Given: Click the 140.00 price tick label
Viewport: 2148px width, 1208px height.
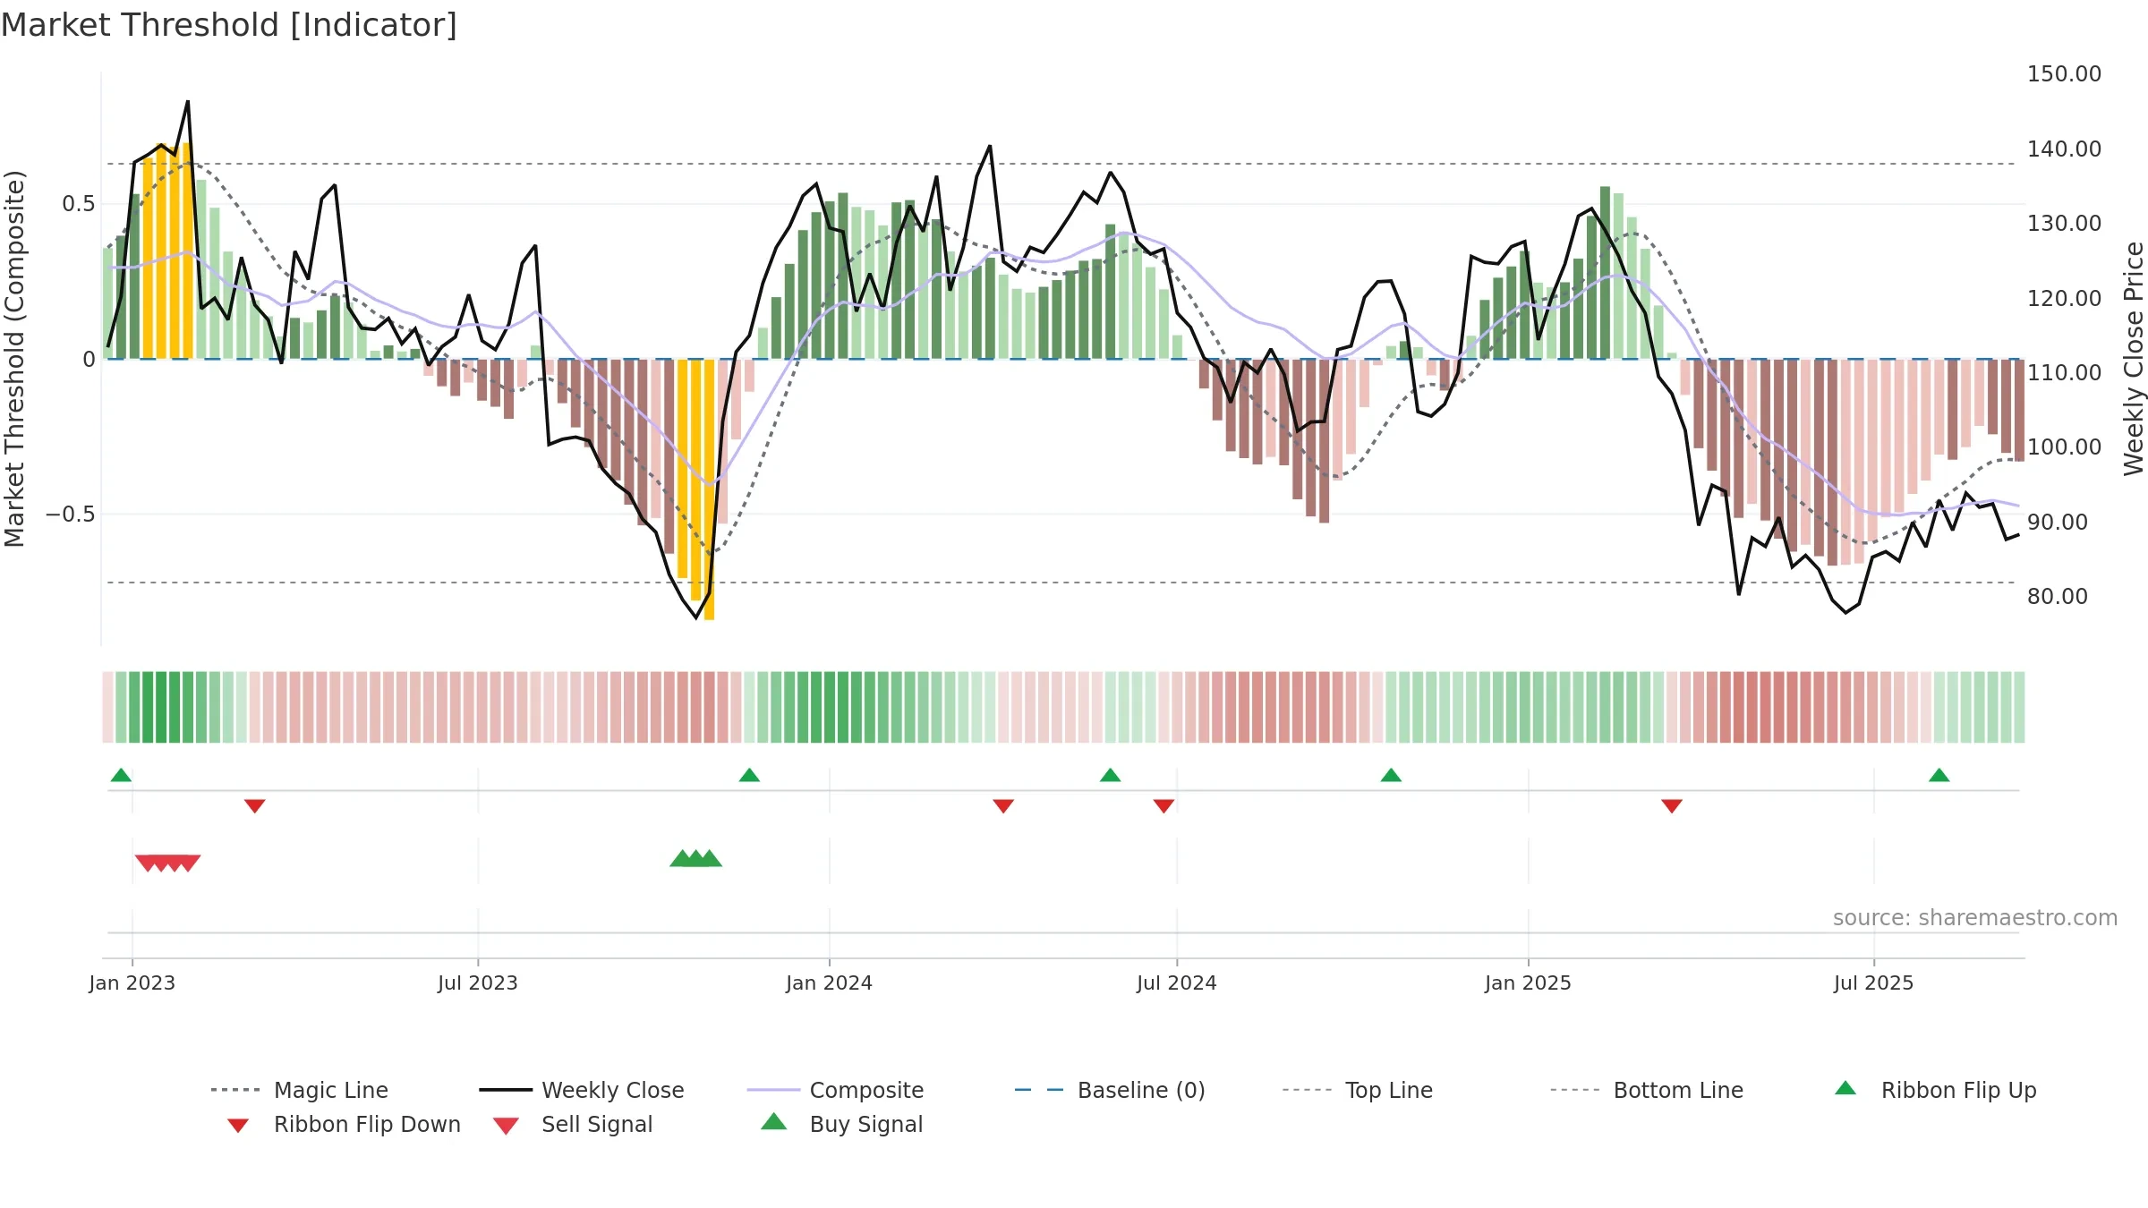Looking at the screenshot, I should (x=2064, y=149).
